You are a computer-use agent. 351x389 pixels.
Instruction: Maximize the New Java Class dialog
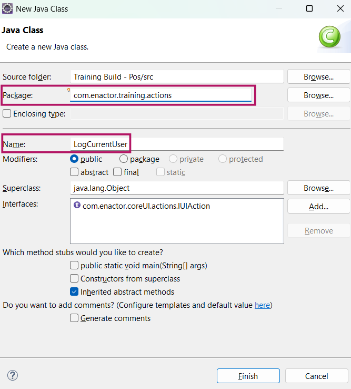coord(309,8)
